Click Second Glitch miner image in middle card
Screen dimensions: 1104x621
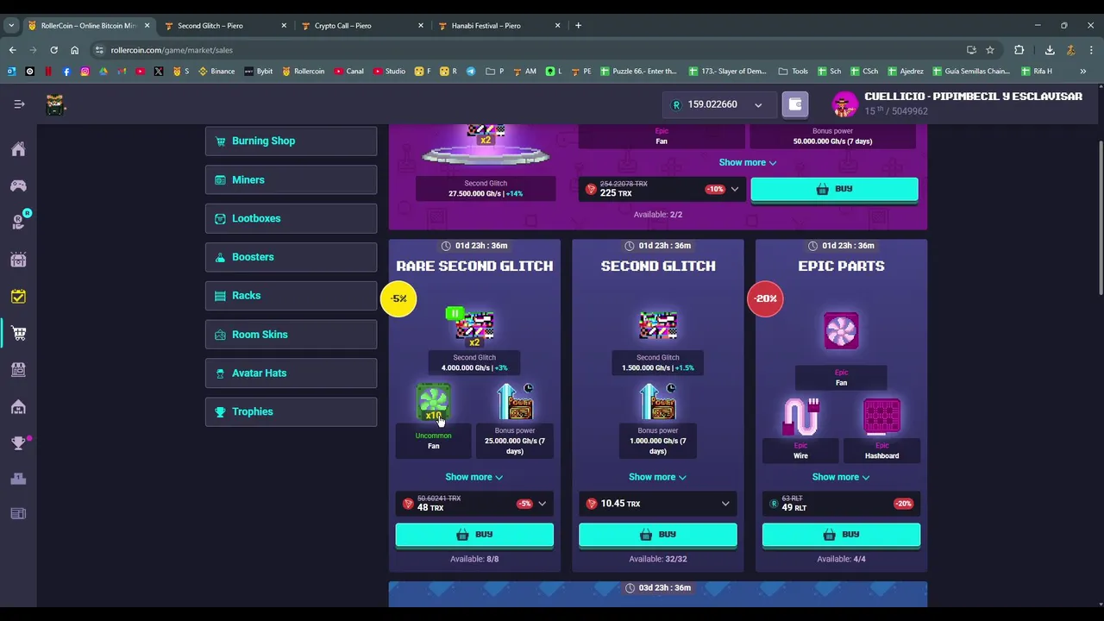(x=658, y=326)
